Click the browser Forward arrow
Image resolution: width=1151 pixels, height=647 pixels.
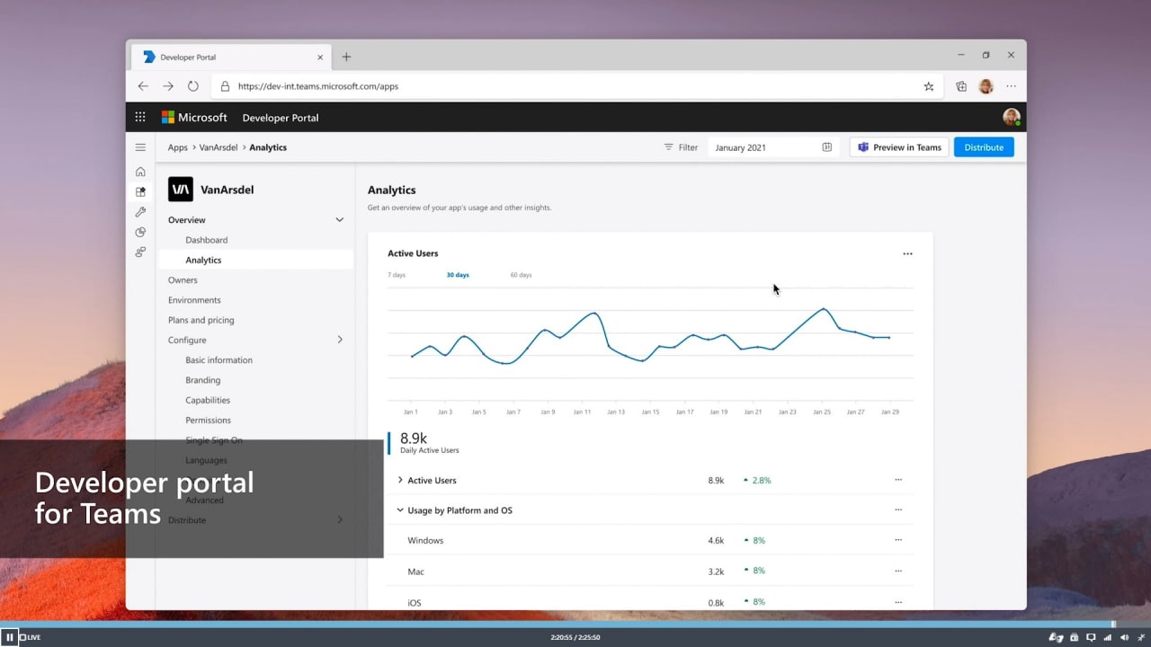(x=168, y=86)
